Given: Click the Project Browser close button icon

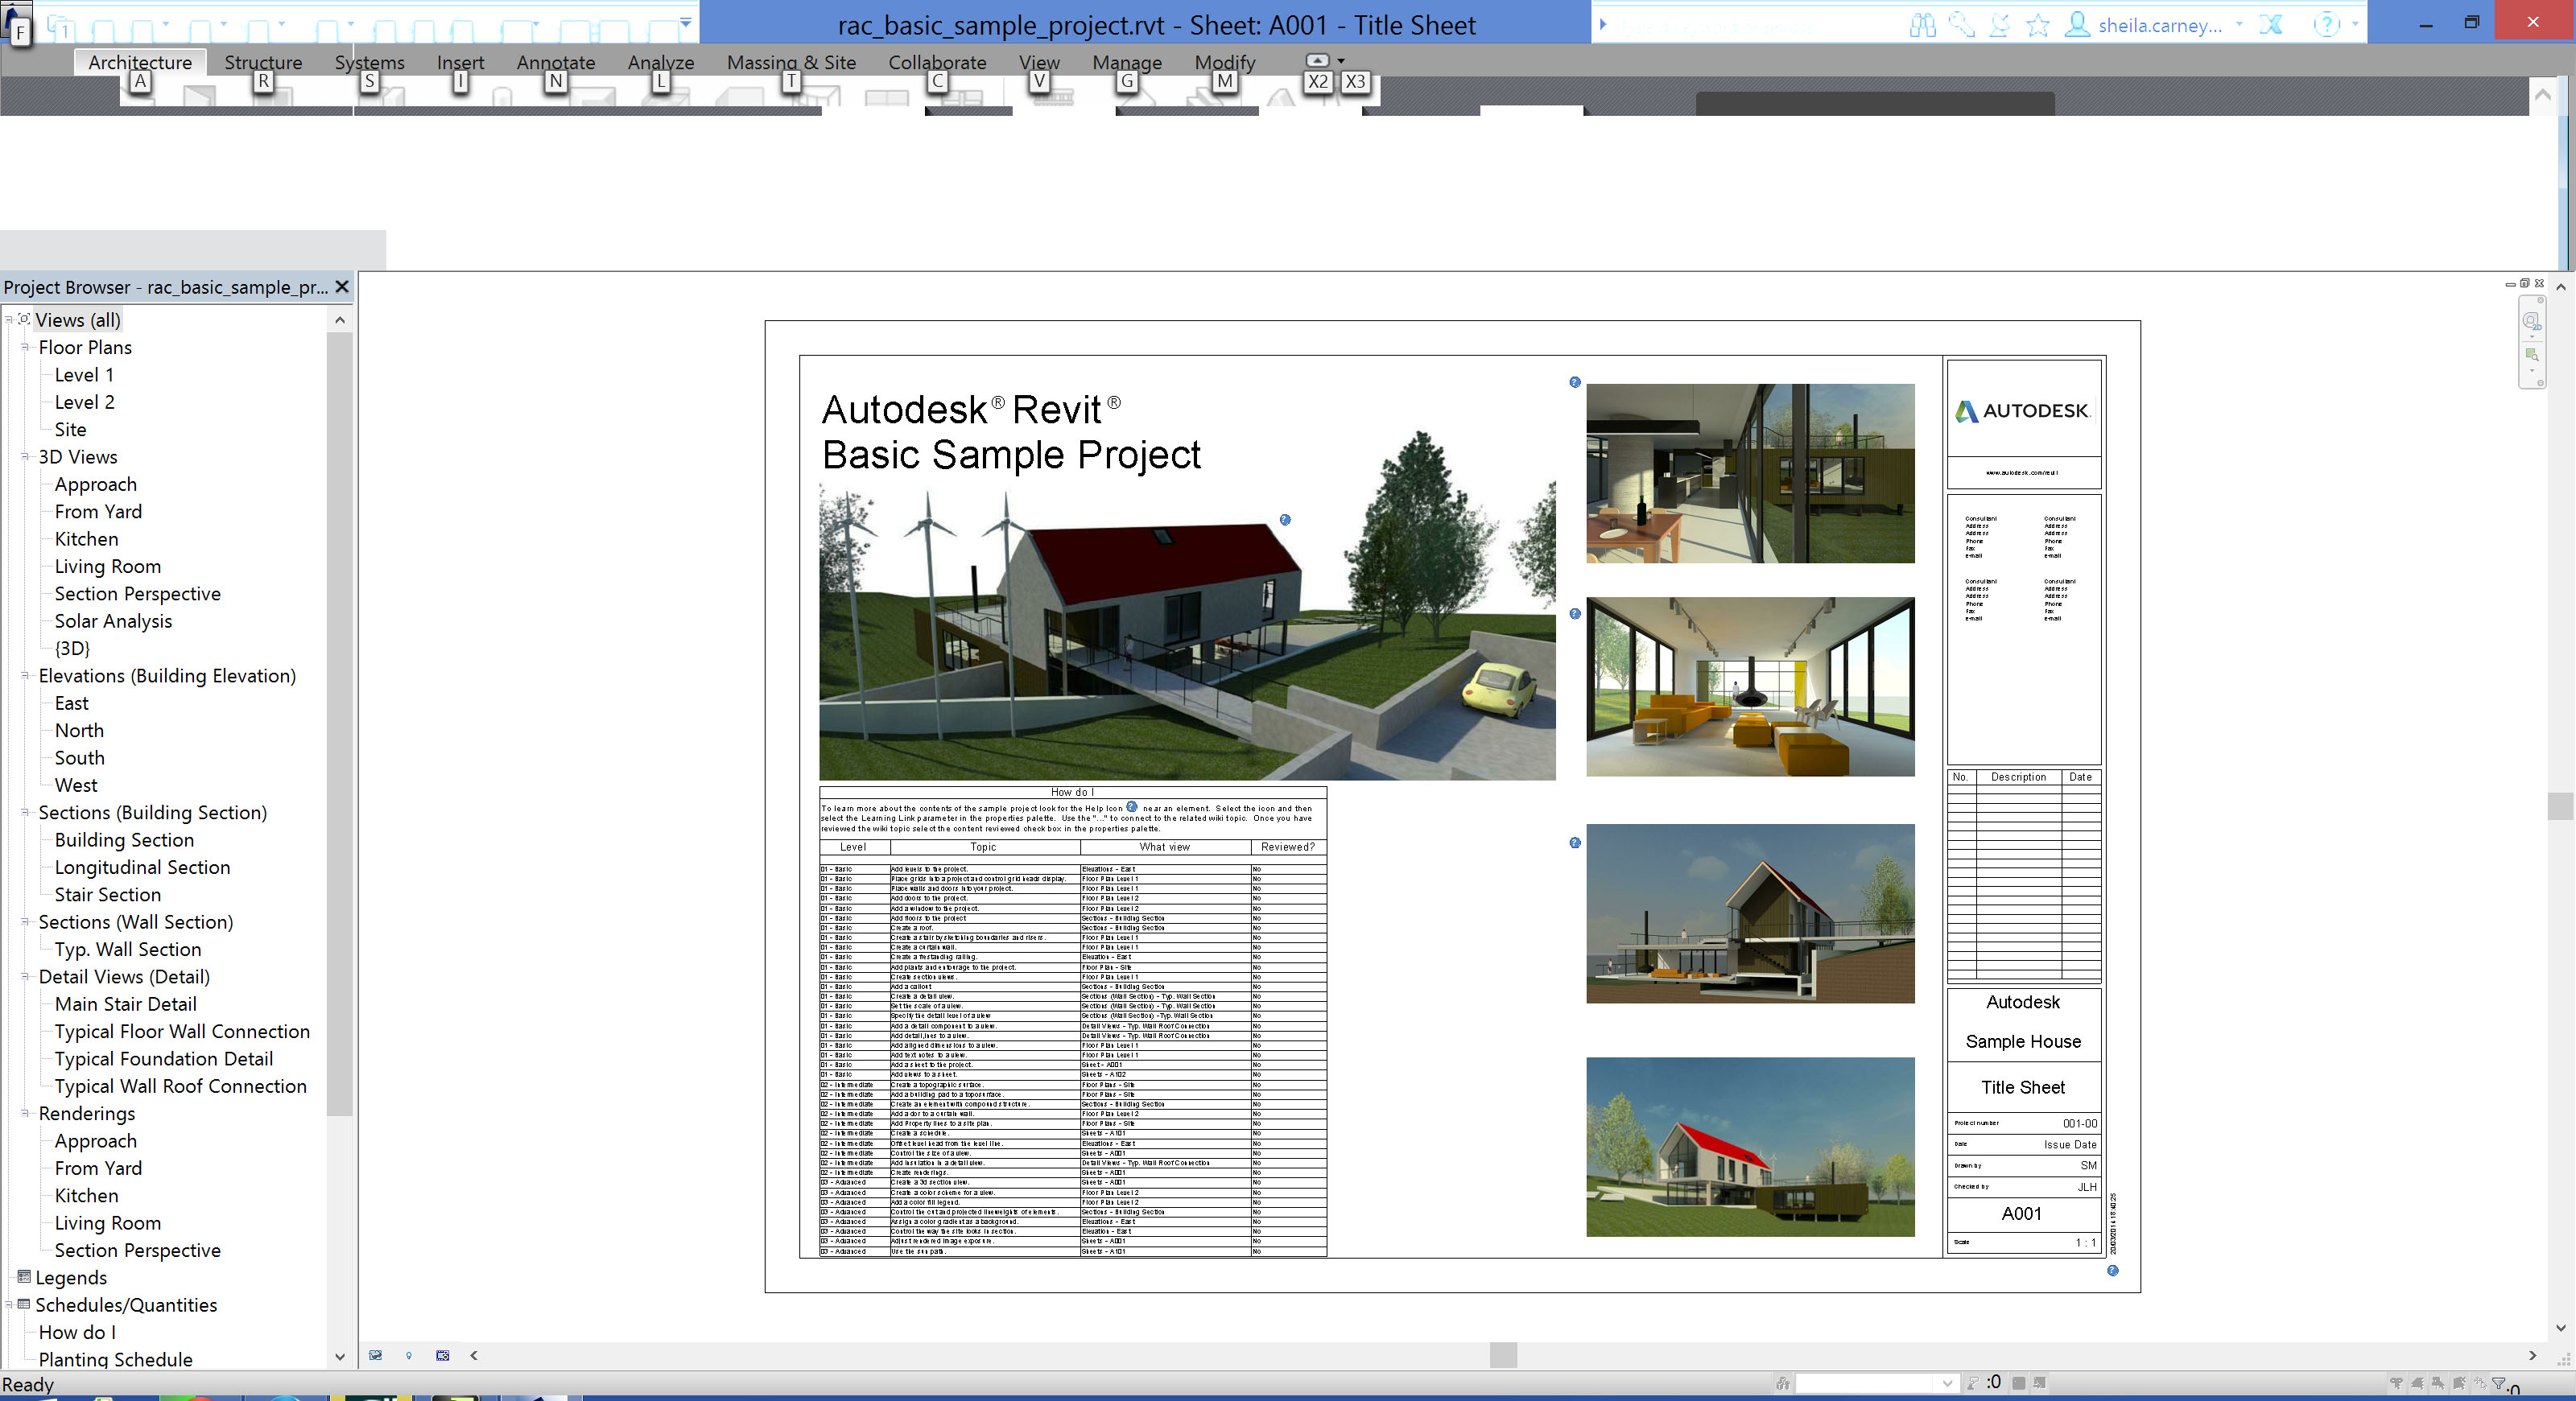Looking at the screenshot, I should (x=344, y=285).
